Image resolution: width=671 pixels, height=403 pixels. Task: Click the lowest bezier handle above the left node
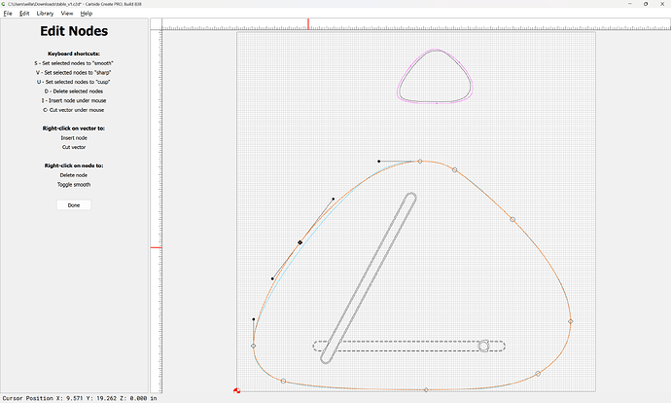[254, 318]
